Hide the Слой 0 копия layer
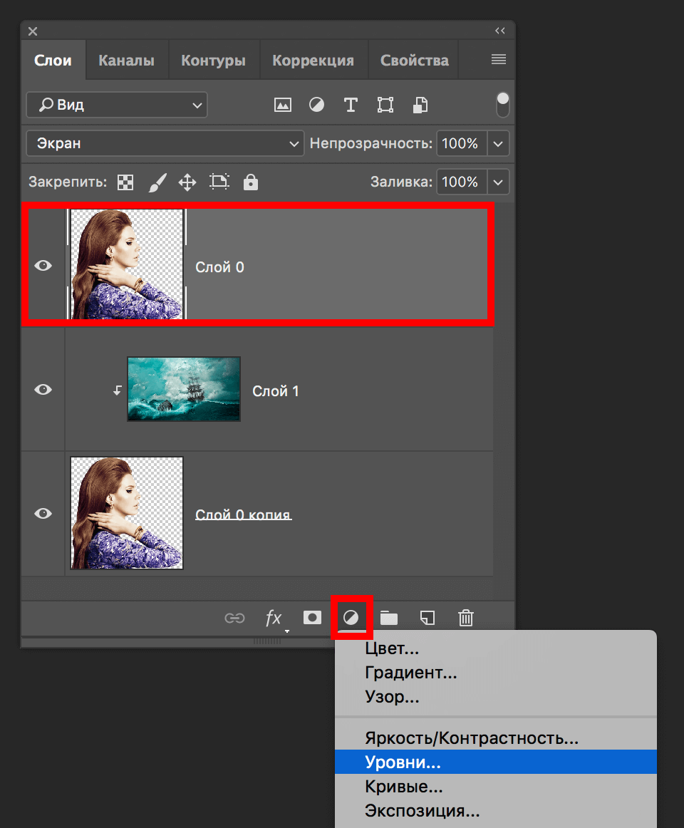This screenshot has width=684, height=828. pos(43,514)
